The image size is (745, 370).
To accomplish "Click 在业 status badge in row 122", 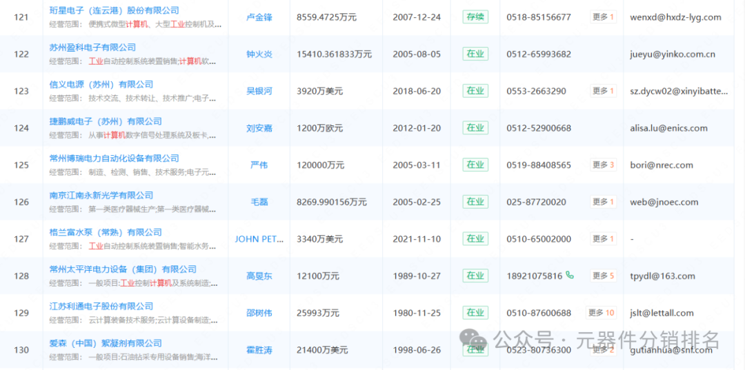I will pos(475,54).
